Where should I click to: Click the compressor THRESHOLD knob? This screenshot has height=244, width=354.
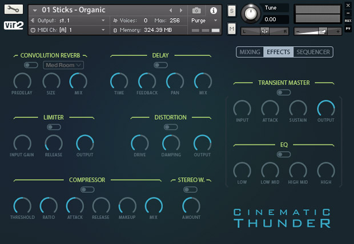click(22, 206)
